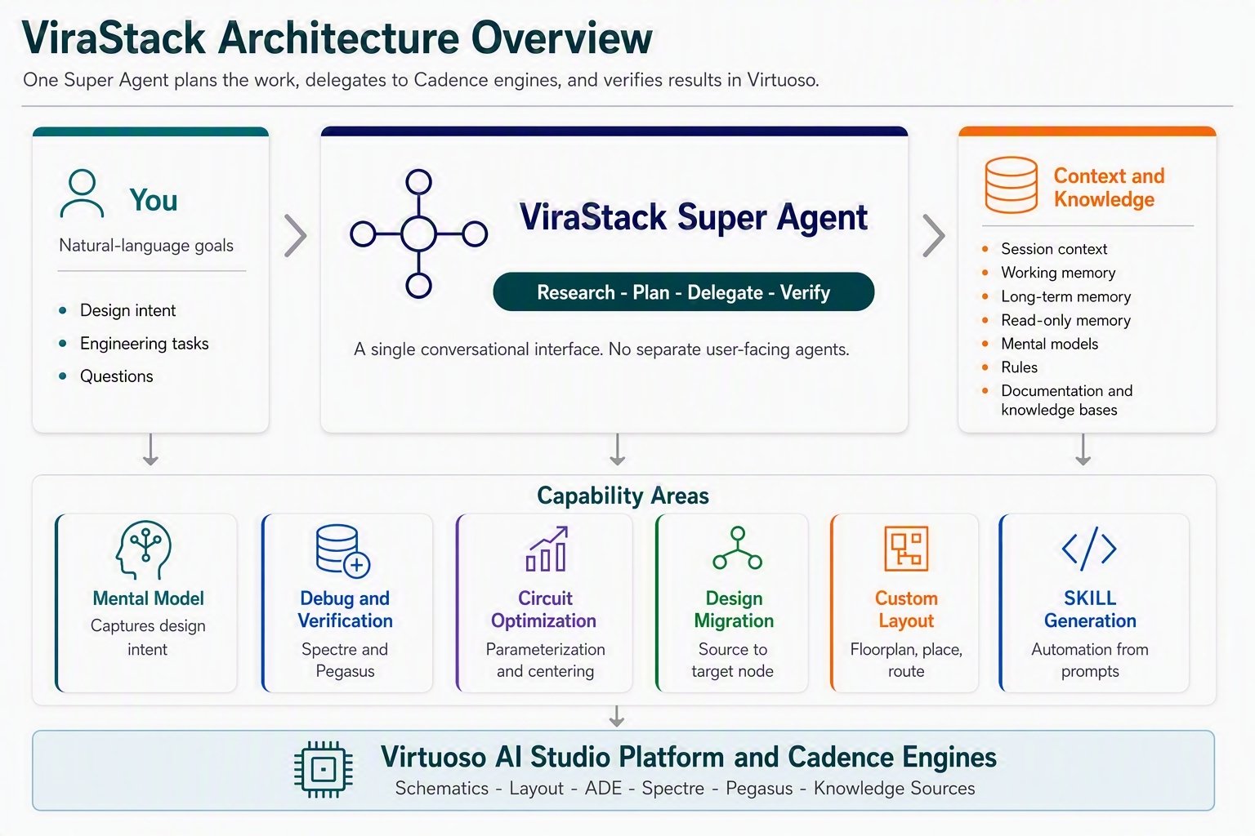Click the "One Super Agent plans the work" subtitle

[421, 80]
